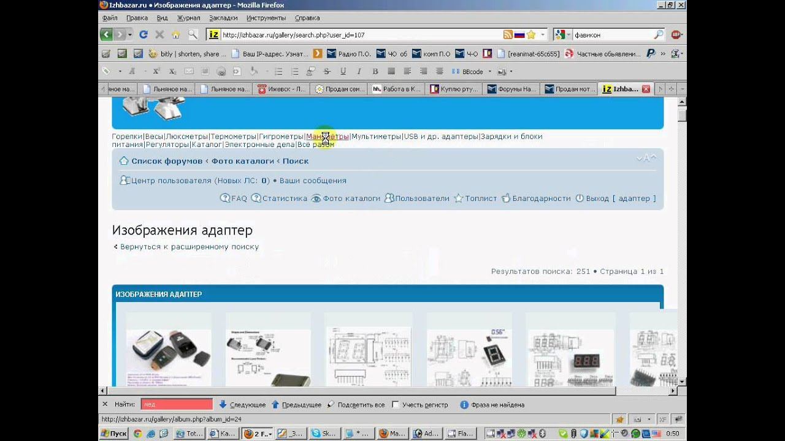Click the Список форумов breadcrumb
785x441 pixels.
[x=167, y=161]
